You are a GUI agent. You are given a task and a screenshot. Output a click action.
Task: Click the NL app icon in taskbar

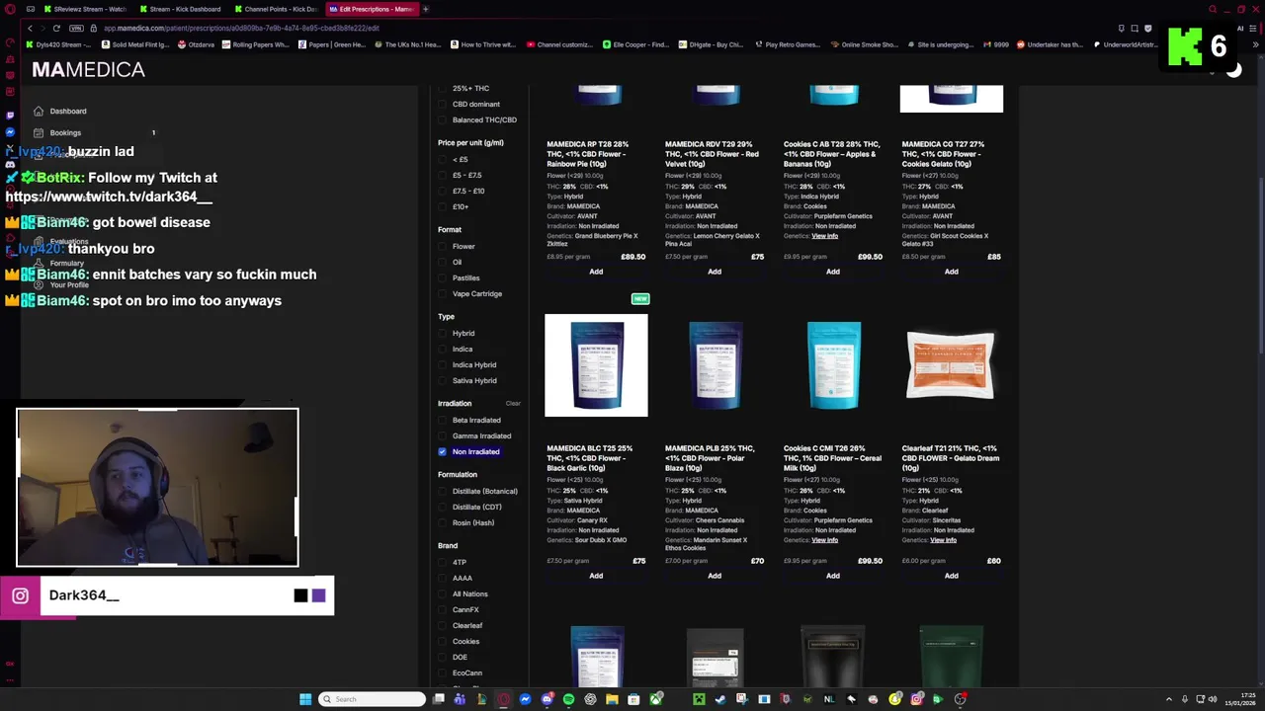coord(829,699)
